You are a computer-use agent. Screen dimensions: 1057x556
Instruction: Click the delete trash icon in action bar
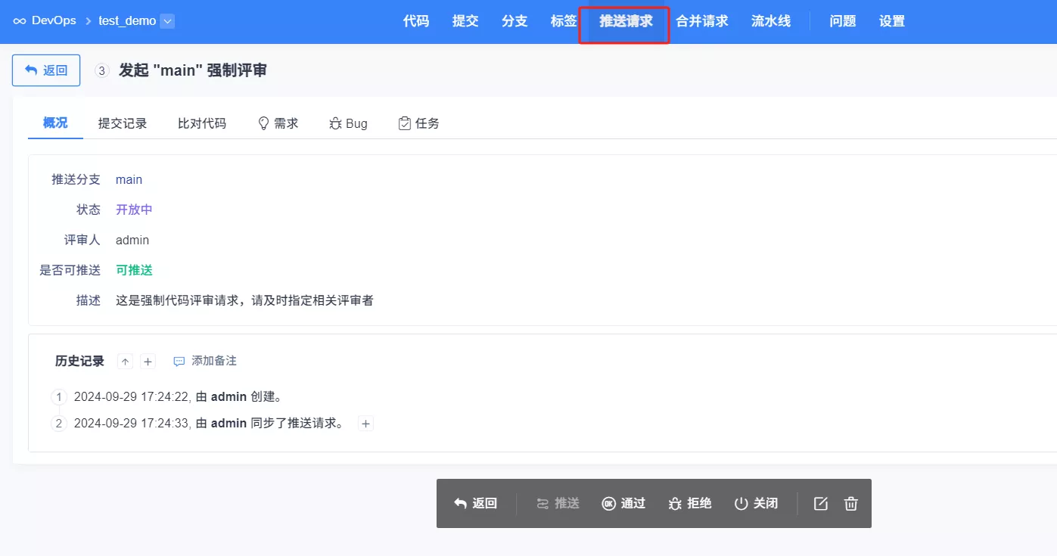coord(851,503)
